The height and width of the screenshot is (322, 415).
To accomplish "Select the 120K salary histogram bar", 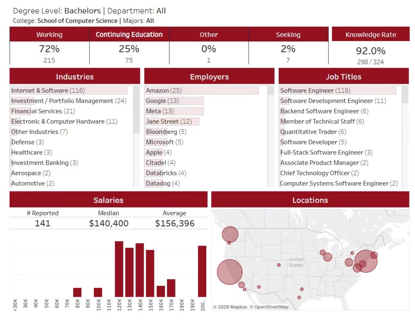I will click(119, 269).
